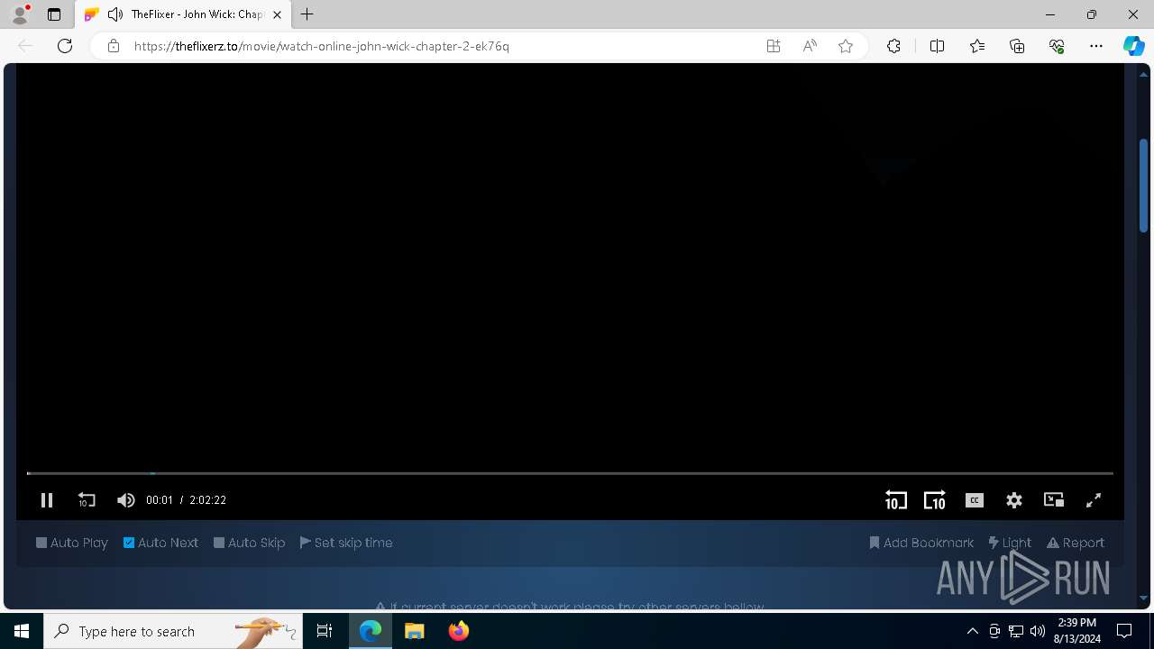Screen dimensions: 1154x649
Task: Start Read aloud from address bar
Action: tap(810, 46)
